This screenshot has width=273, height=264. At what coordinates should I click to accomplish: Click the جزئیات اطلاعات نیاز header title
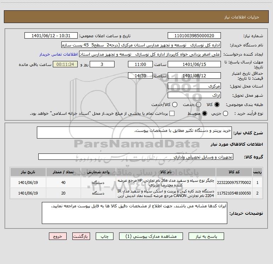[x=242, y=17]
